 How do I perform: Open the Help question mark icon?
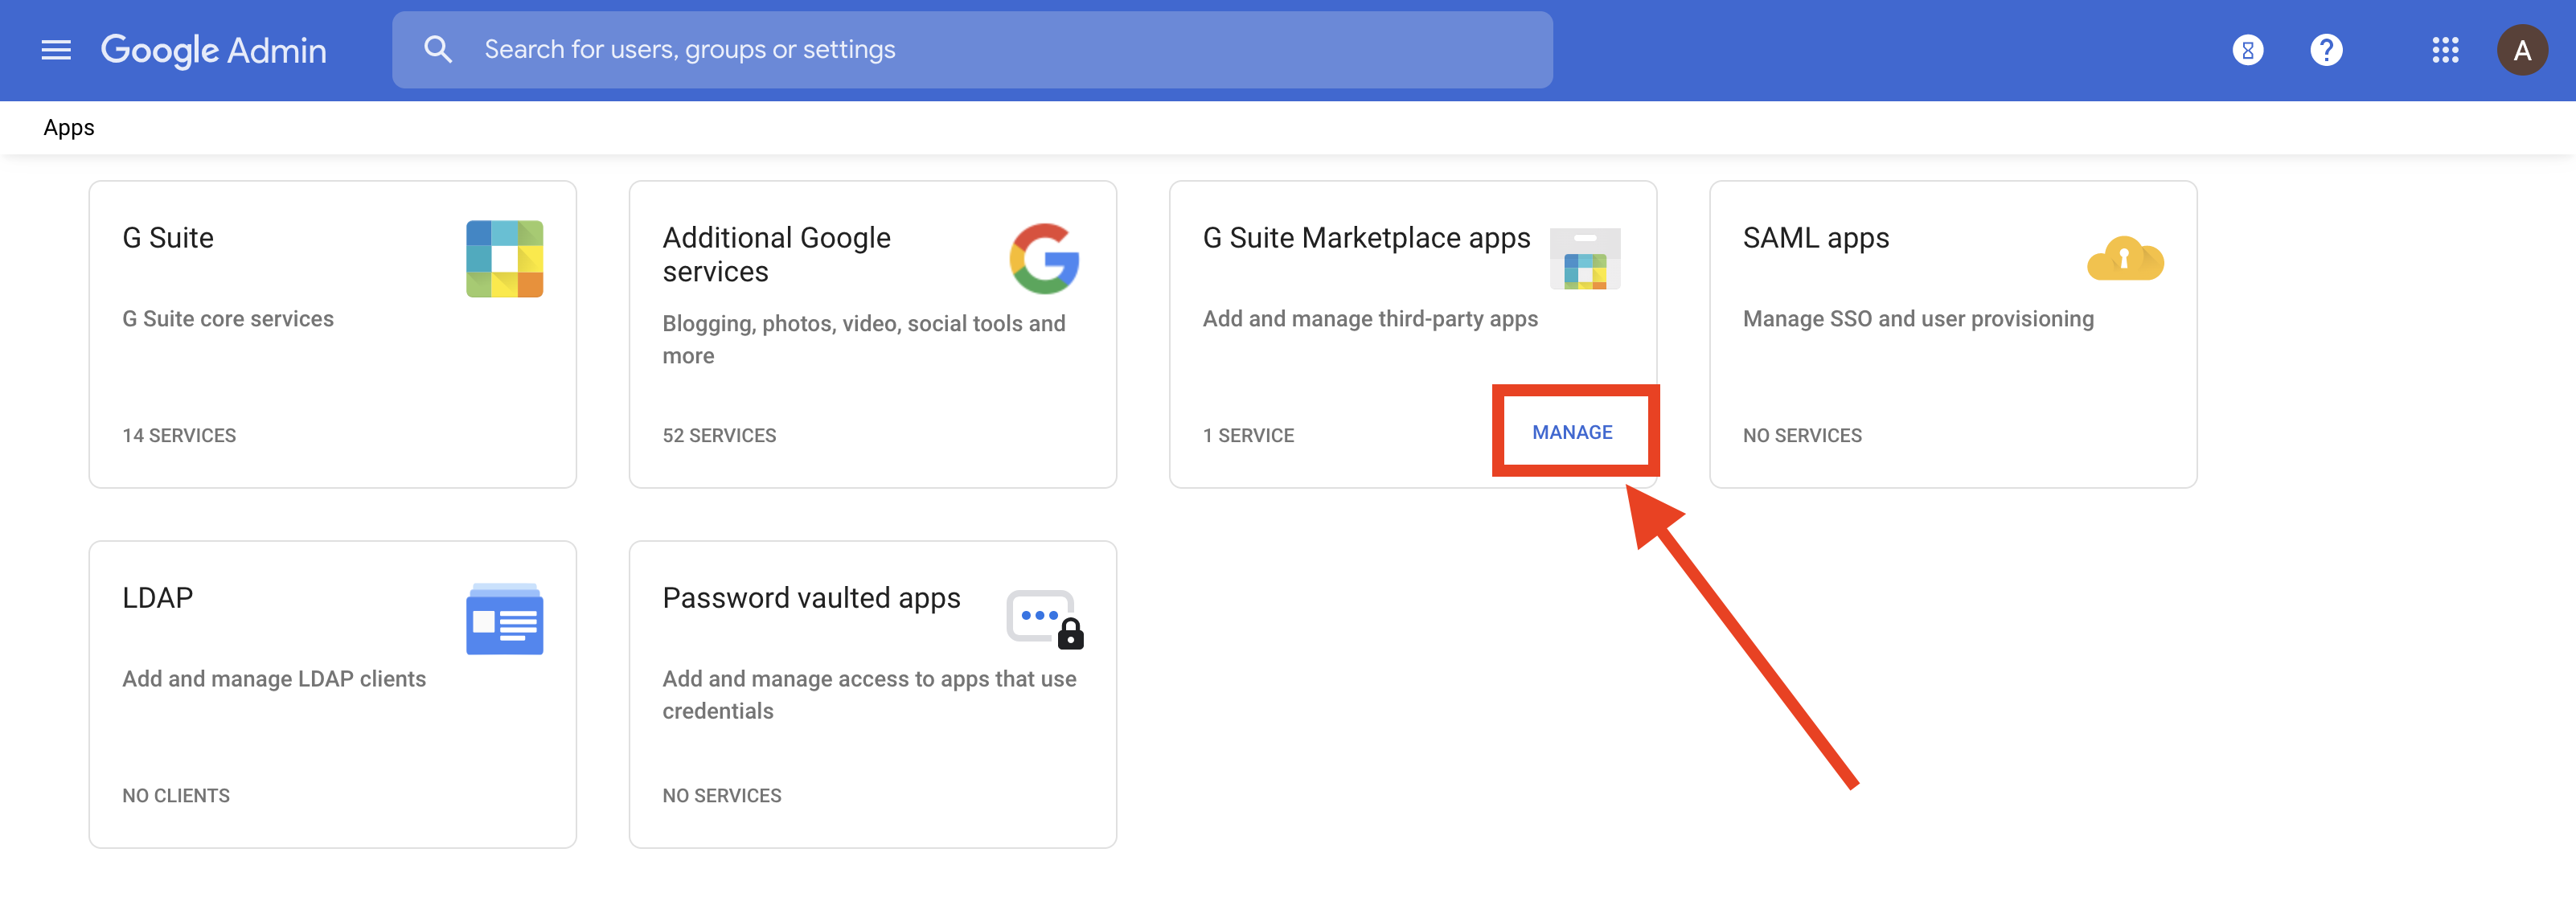(x=2325, y=50)
